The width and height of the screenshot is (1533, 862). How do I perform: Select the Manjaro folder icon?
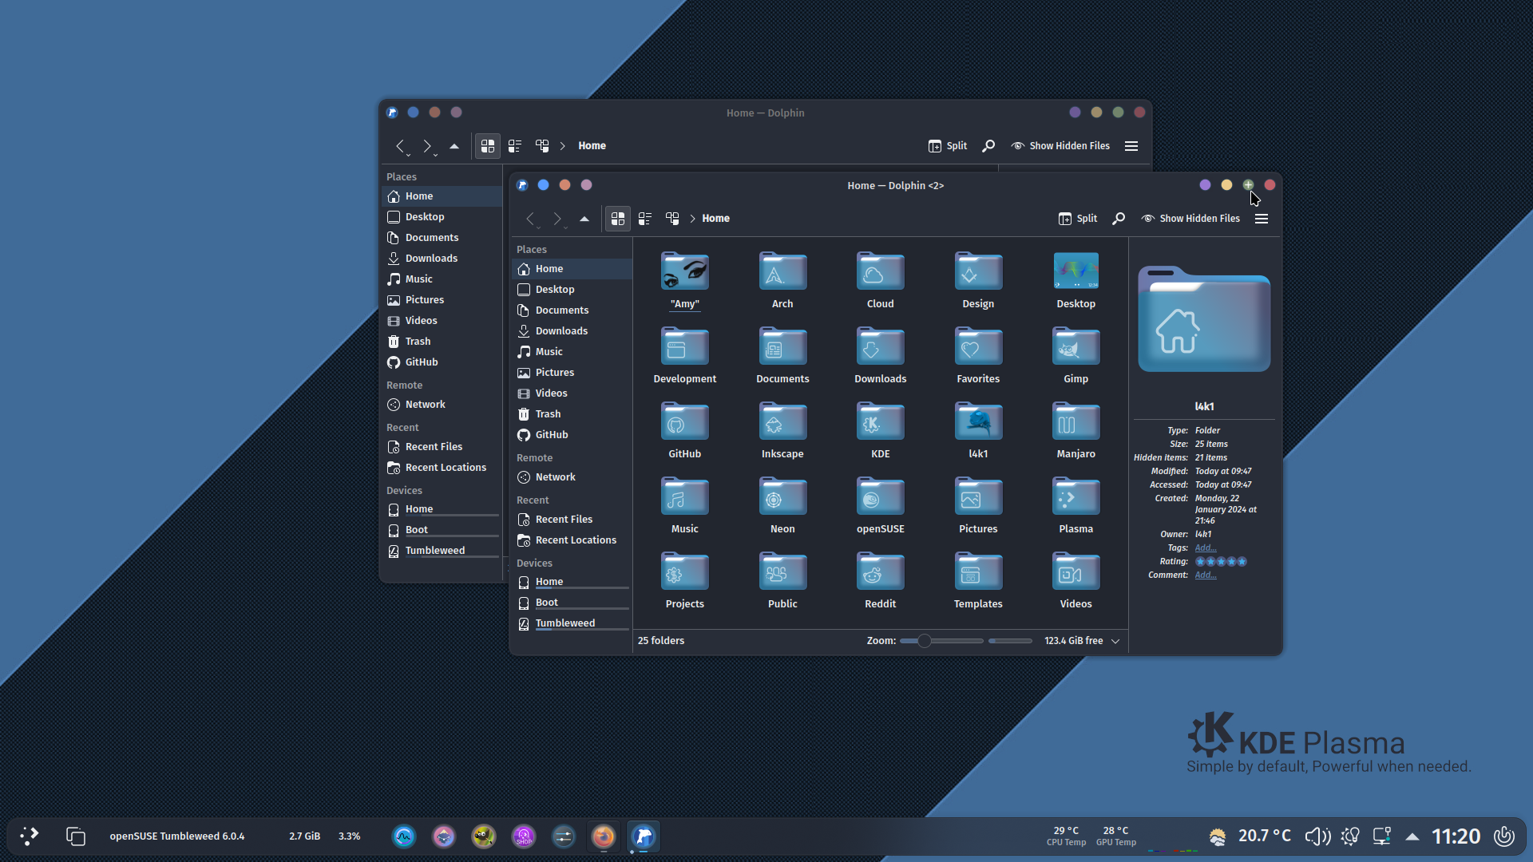[1076, 422]
